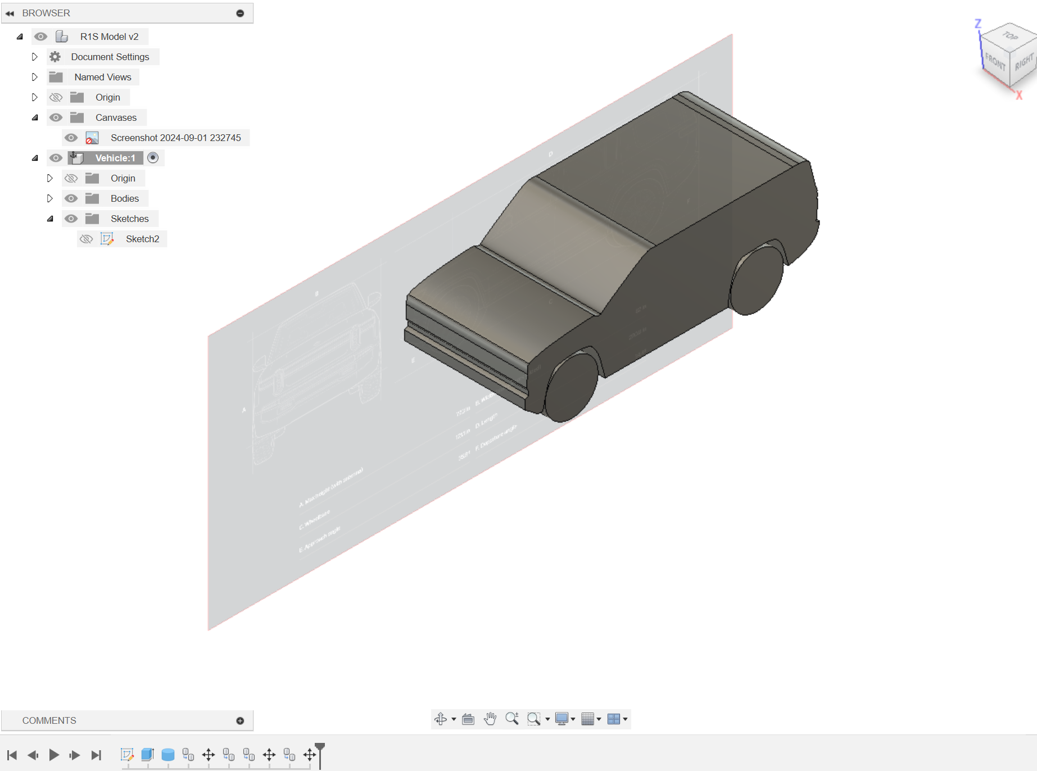The width and height of the screenshot is (1037, 771).
Task: Step forward one timeline feature
Action: [x=75, y=755]
